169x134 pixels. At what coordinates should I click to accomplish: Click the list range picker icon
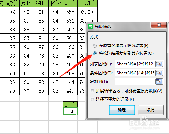coord(159,64)
